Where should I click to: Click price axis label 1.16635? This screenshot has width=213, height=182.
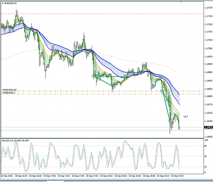tap(209, 137)
